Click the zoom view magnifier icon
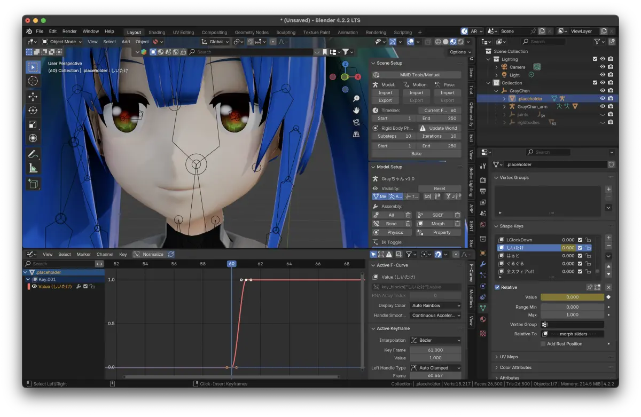 (356, 99)
